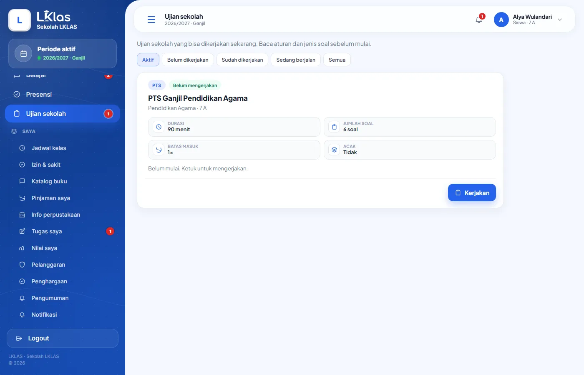Image resolution: width=584 pixels, height=375 pixels.
Task: Open the hamburger menu icon
Action: click(151, 20)
